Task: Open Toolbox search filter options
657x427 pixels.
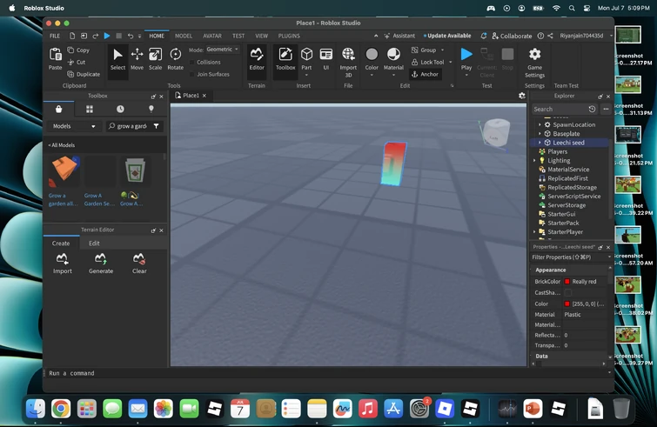Action: [157, 126]
